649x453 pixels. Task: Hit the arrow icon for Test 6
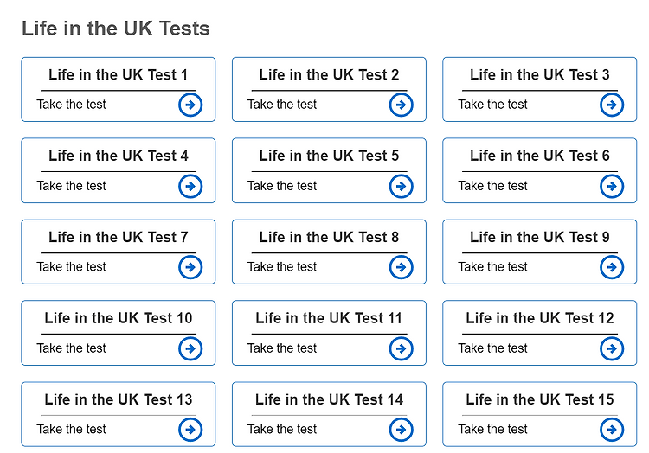coord(612,186)
